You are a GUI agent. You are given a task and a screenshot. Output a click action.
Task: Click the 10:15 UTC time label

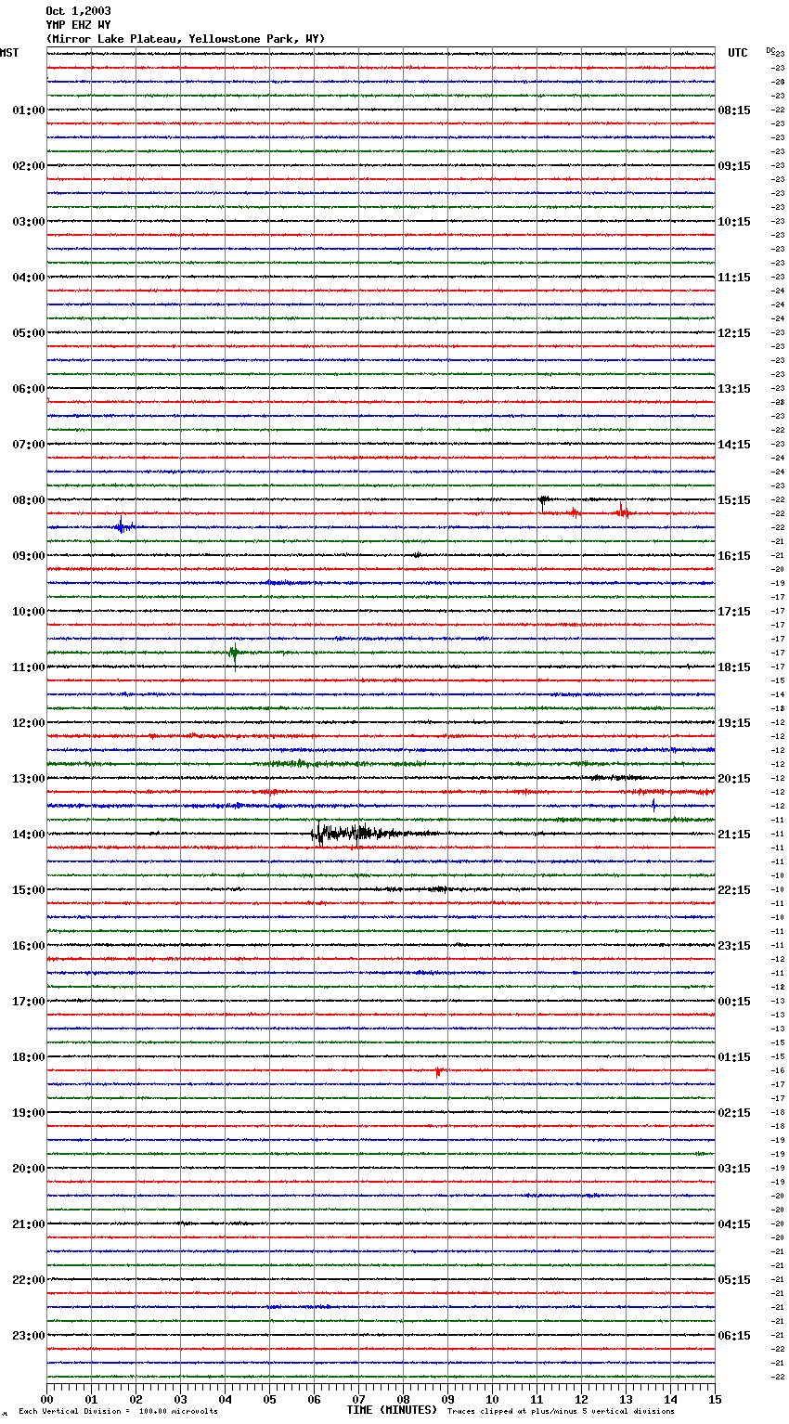tap(734, 222)
